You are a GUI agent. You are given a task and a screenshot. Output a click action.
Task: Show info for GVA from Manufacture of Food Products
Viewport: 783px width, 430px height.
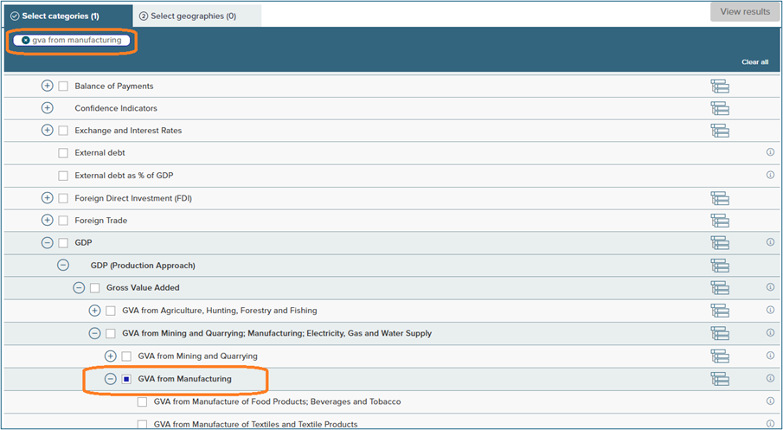pyautogui.click(x=770, y=401)
